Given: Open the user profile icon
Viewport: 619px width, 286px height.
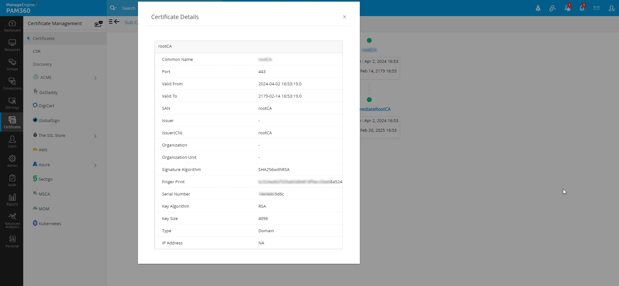Looking at the screenshot, I should tap(611, 8).
